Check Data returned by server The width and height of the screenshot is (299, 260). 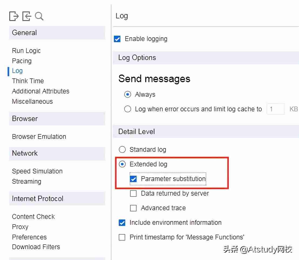(x=133, y=194)
